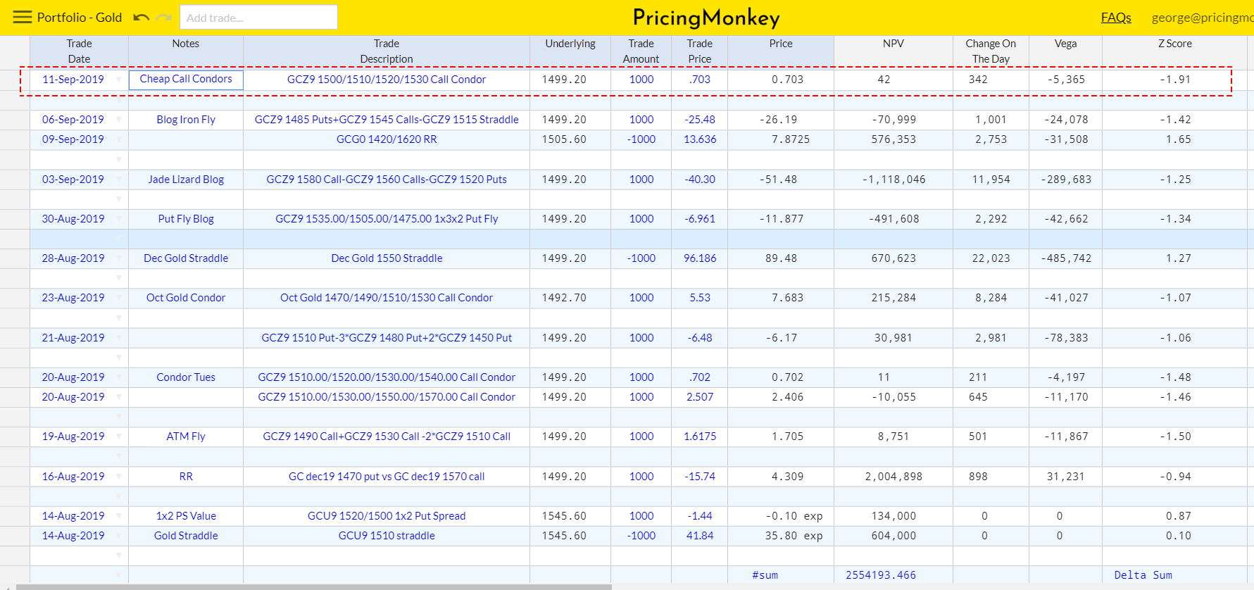The width and height of the screenshot is (1254, 590).
Task: Select the 96.186 trade price cell
Action: (699, 258)
